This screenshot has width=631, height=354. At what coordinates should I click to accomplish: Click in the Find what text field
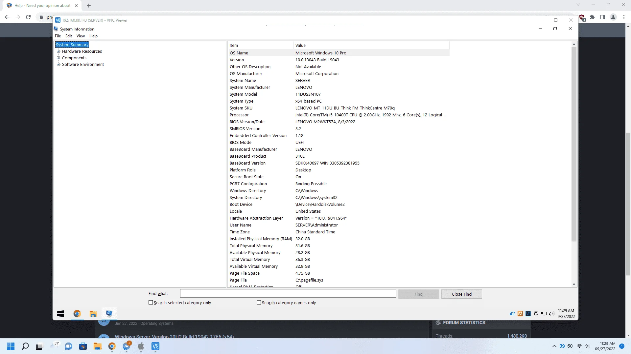click(288, 293)
